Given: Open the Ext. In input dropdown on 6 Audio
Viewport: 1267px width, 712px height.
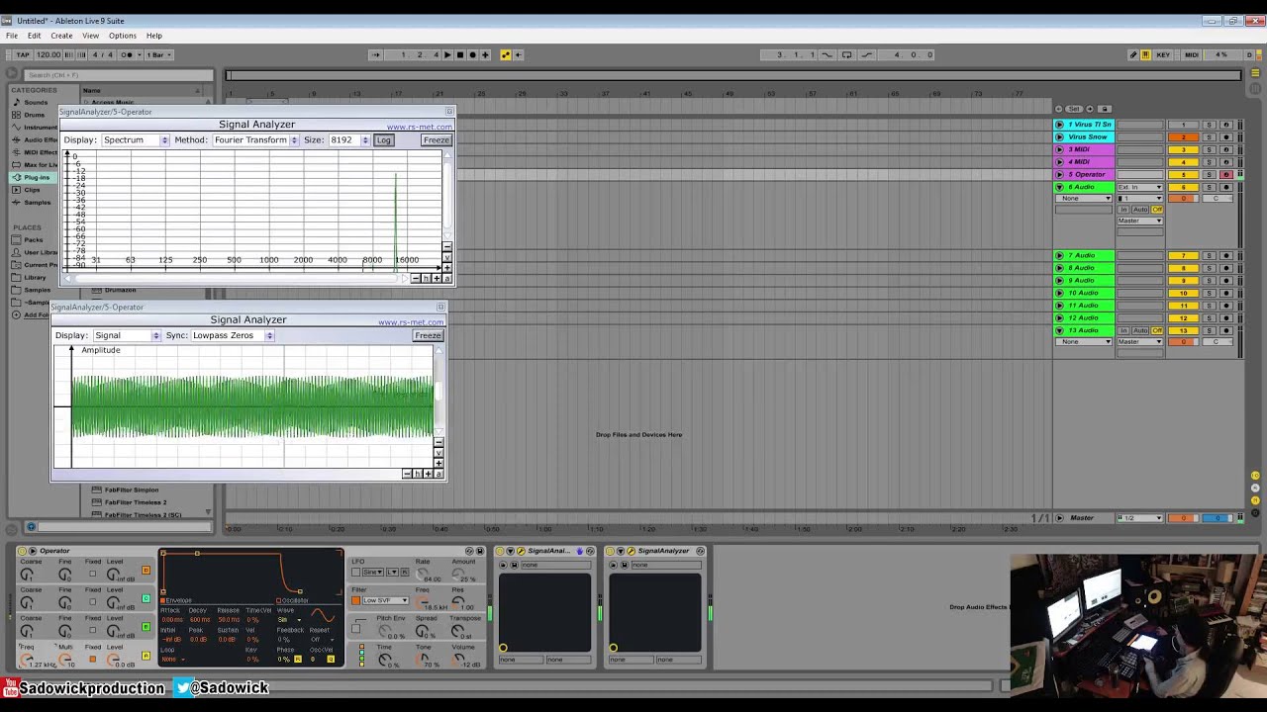Looking at the screenshot, I should click(1140, 187).
